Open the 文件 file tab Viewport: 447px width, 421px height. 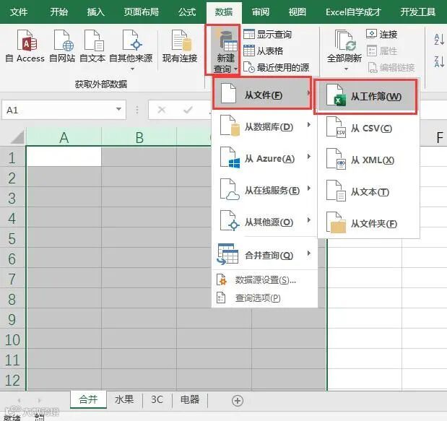19,12
